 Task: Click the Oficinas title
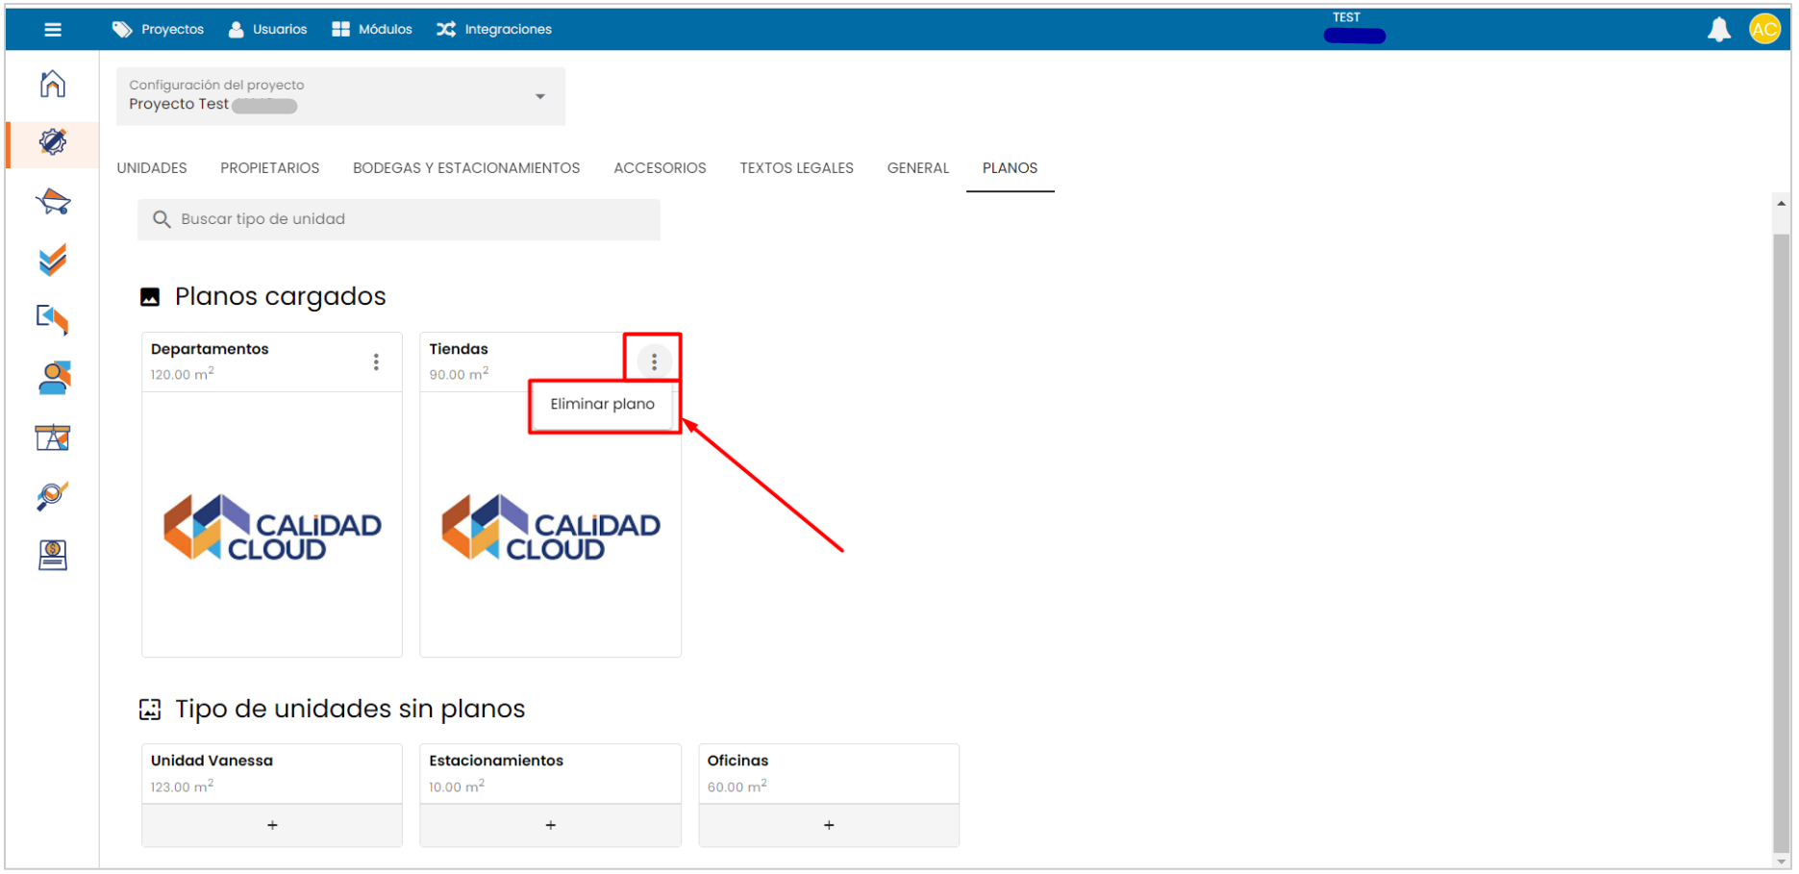point(737,762)
